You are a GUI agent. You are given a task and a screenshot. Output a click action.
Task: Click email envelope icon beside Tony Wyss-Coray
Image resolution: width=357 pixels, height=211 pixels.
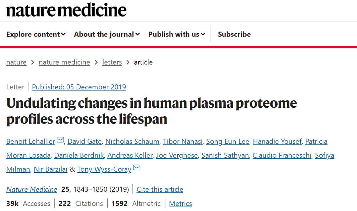click(x=137, y=168)
